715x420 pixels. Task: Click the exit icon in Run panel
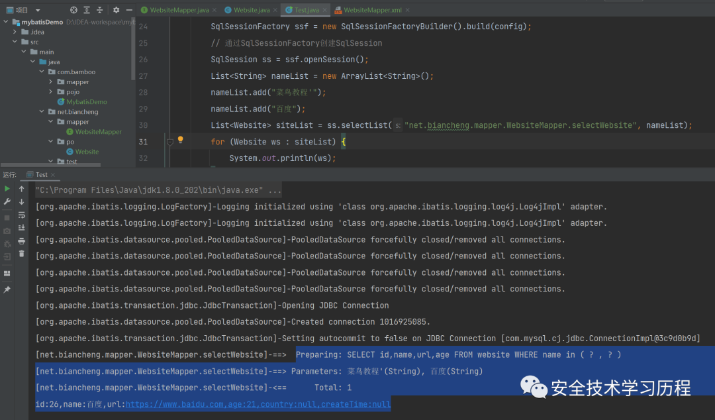(7, 257)
